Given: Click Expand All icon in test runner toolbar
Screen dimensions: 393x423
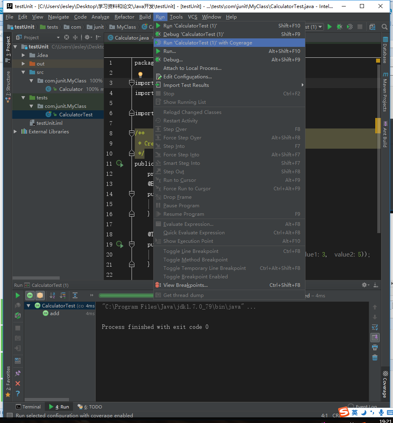Looking at the screenshot, I should 75,295.
